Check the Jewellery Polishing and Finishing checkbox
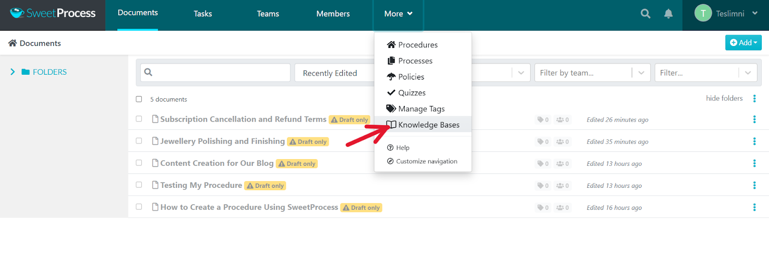Screen dimensions: 769x253 tap(139, 141)
